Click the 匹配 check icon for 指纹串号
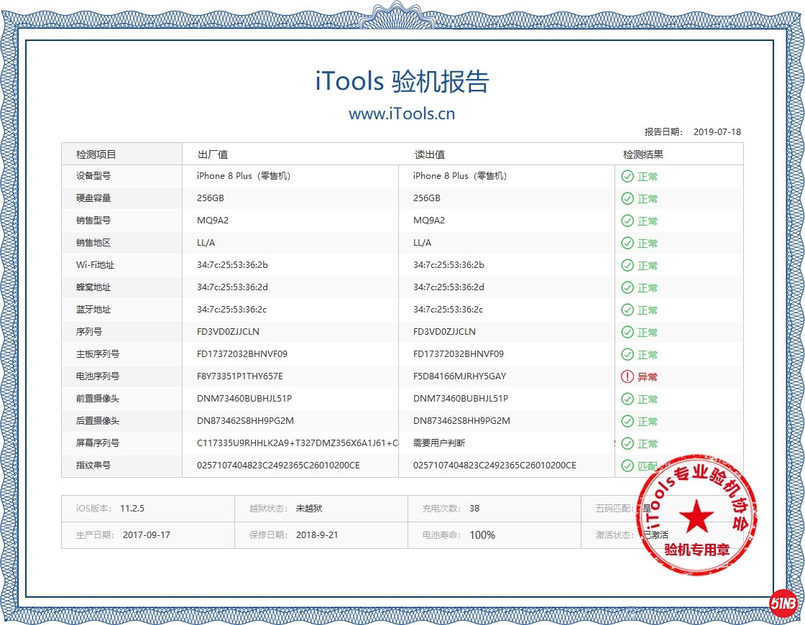Screen dimensions: 805x625 (x=627, y=466)
